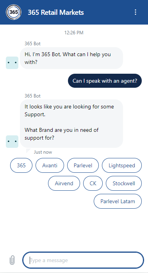The image size is (148, 273).
Task: Choose Airvend as the brand
Action: tap(64, 183)
